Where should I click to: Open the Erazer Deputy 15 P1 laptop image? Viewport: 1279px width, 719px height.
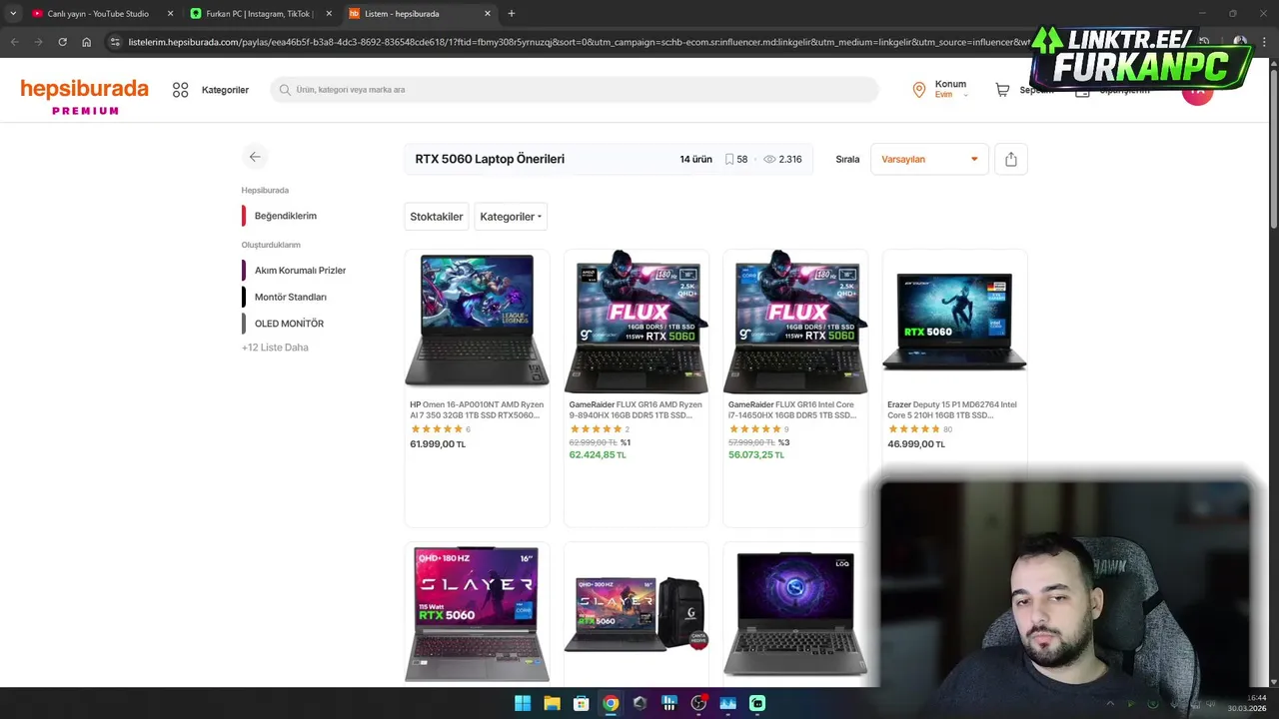954,322
